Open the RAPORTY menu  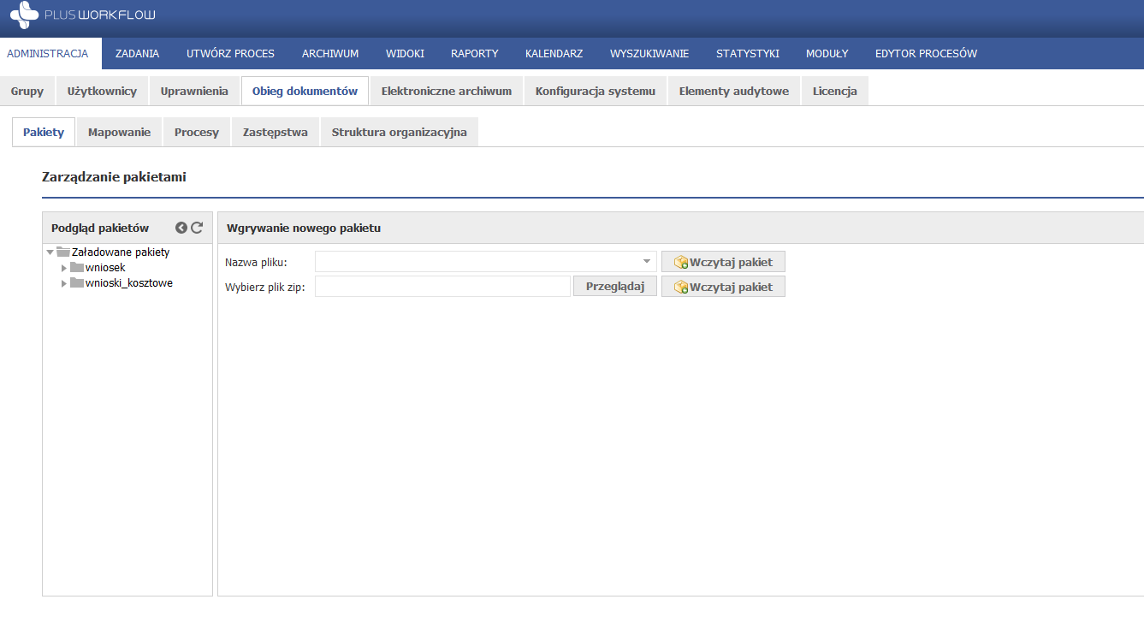pos(475,53)
